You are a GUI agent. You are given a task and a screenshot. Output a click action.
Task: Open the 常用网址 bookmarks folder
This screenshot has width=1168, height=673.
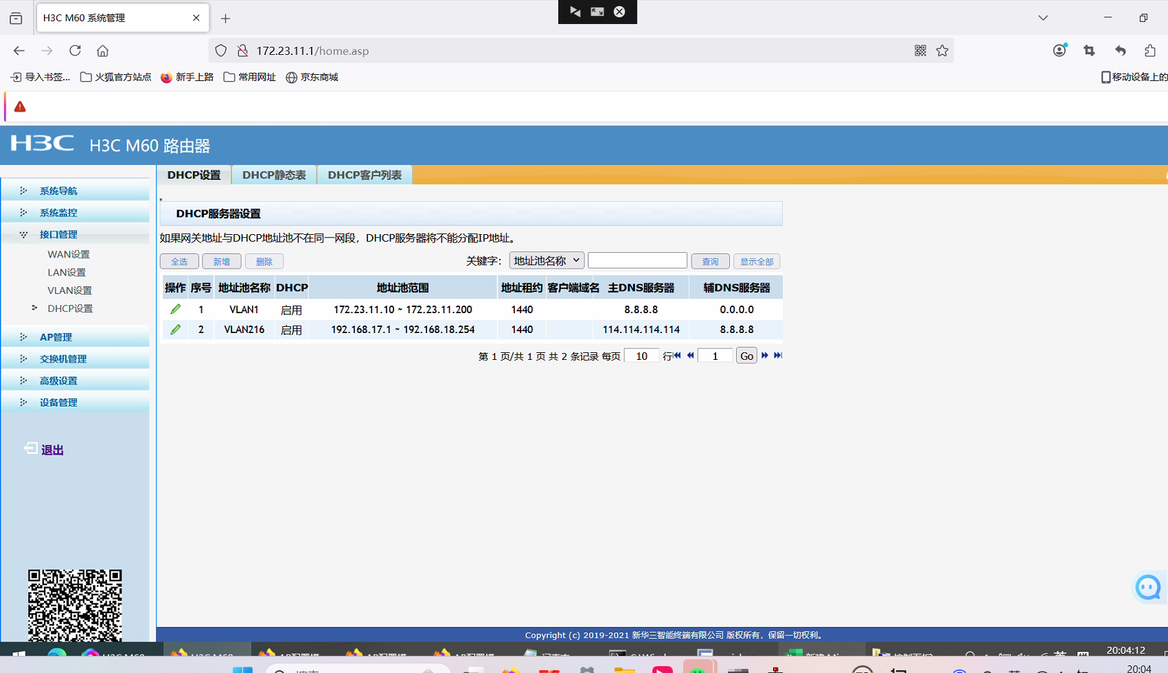click(250, 77)
